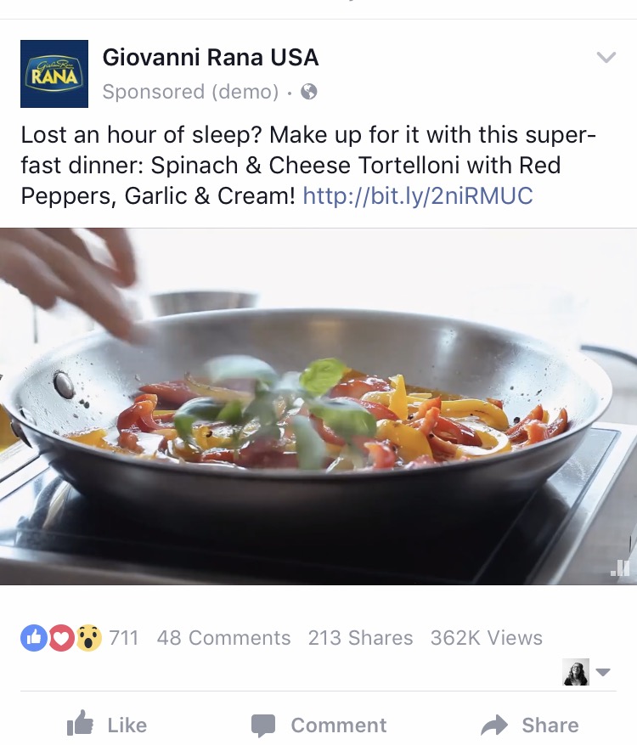Tap the globe public-audience icon
The width and height of the screenshot is (637, 745).
(x=309, y=91)
